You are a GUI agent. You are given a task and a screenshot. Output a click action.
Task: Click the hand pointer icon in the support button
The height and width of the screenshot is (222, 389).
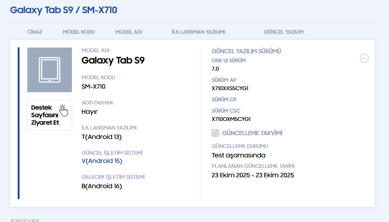pos(63,110)
